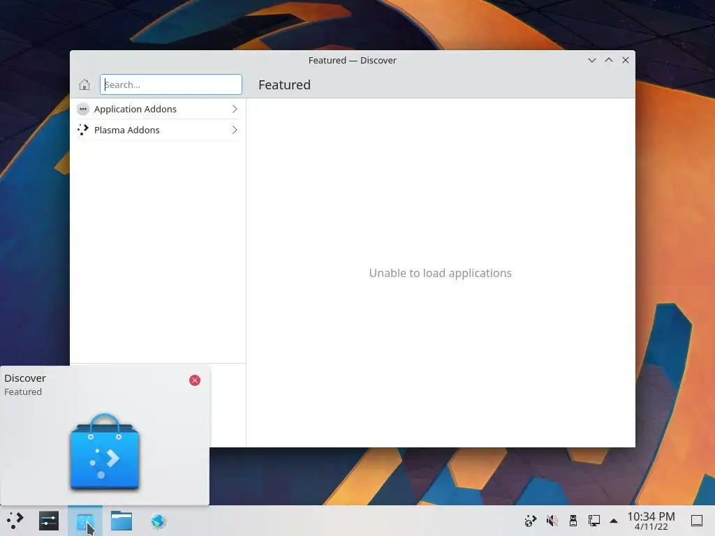Select the Discover shopping bag thumbnail

click(105, 452)
